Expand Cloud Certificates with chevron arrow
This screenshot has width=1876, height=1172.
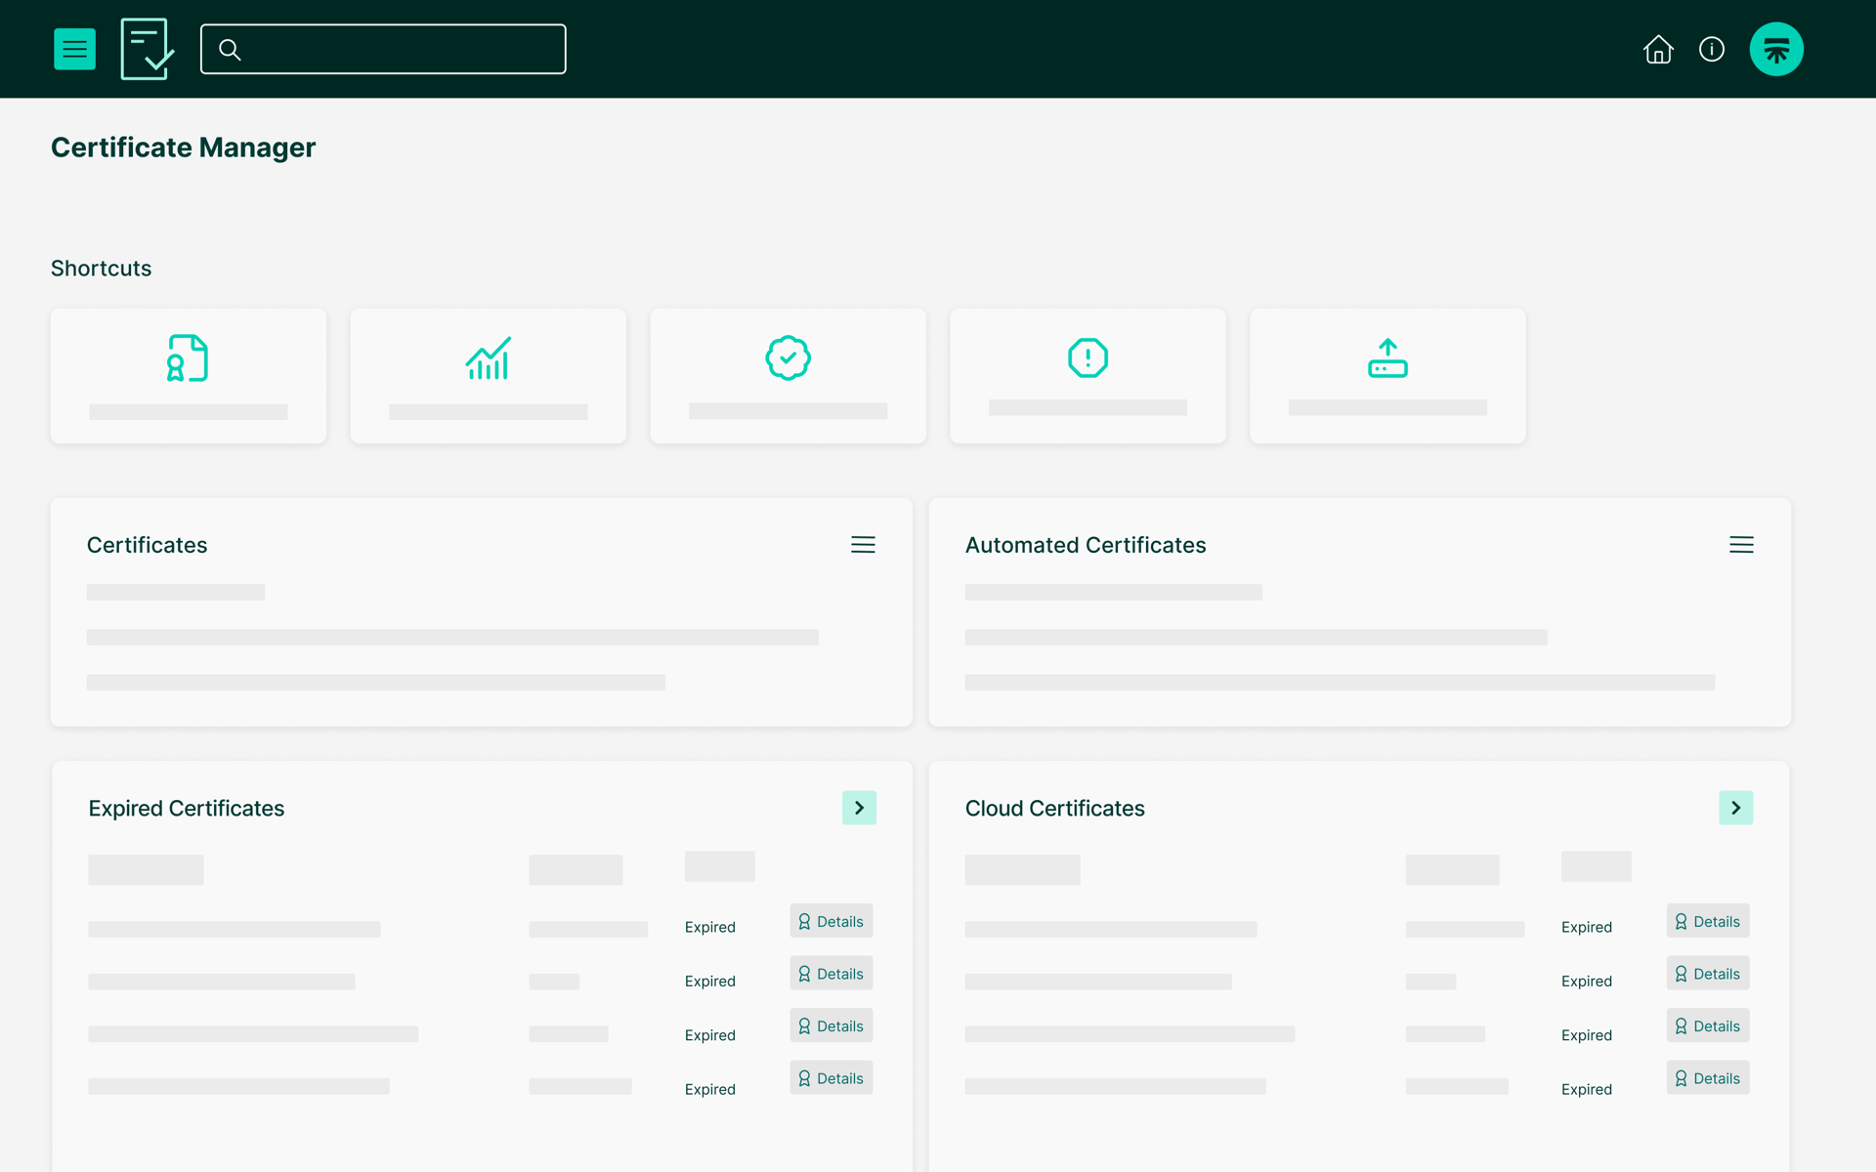tap(1735, 808)
